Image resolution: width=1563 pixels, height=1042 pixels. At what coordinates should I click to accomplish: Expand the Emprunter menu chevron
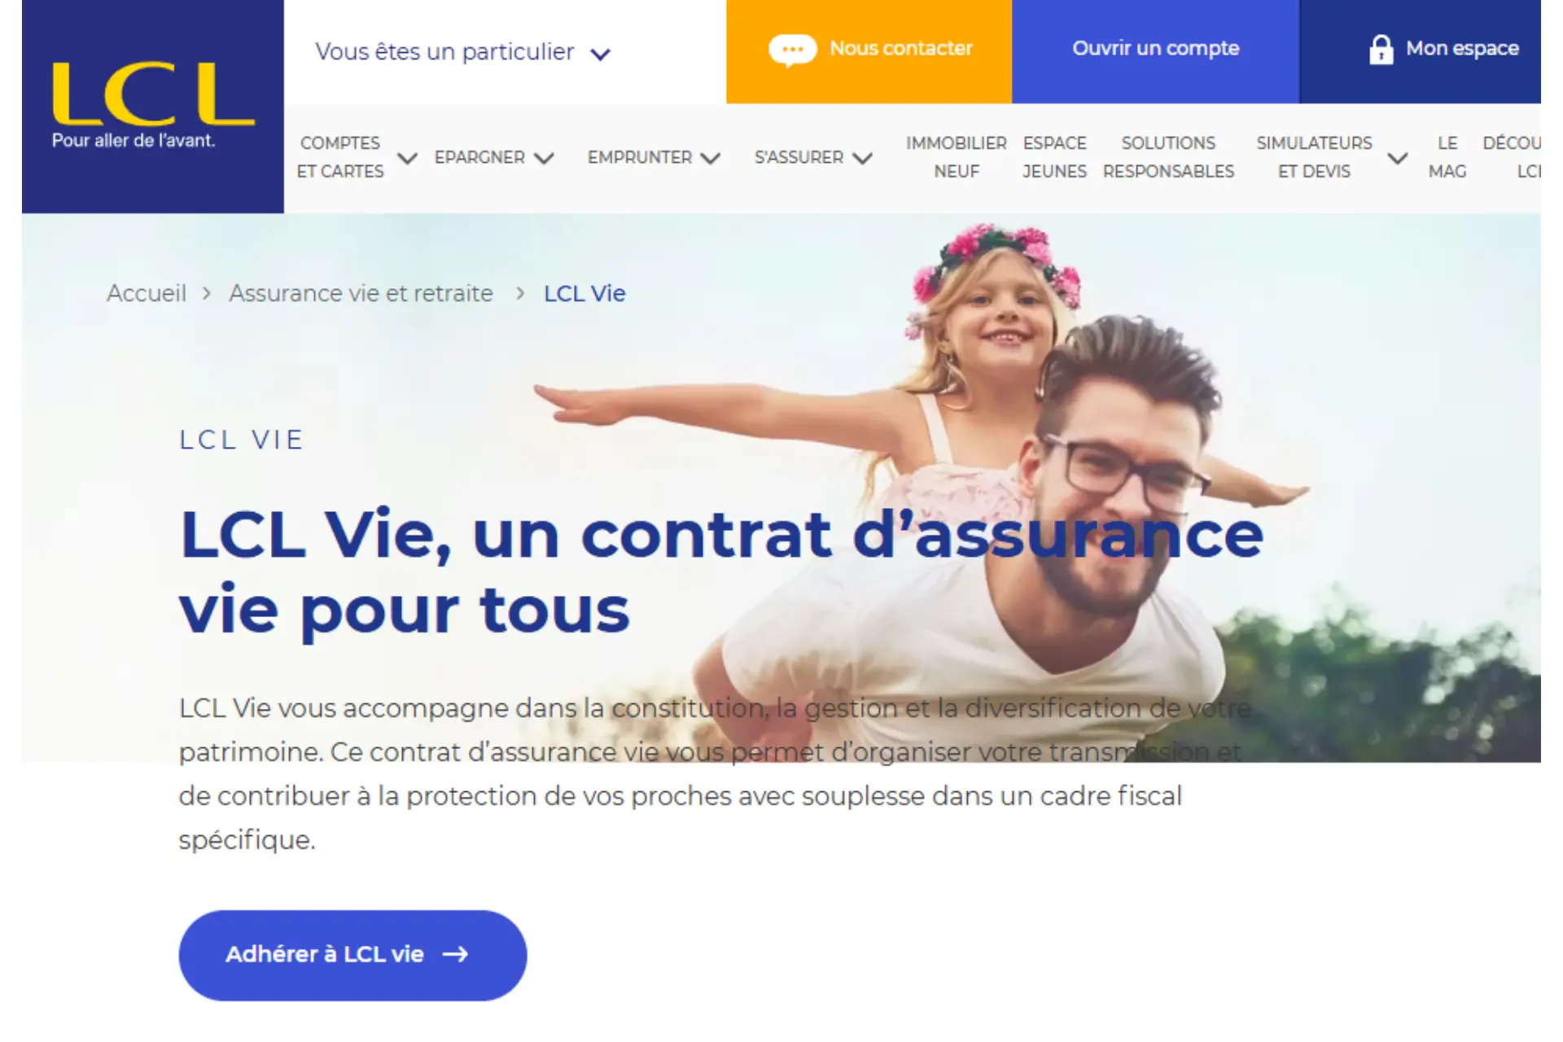pos(711,158)
